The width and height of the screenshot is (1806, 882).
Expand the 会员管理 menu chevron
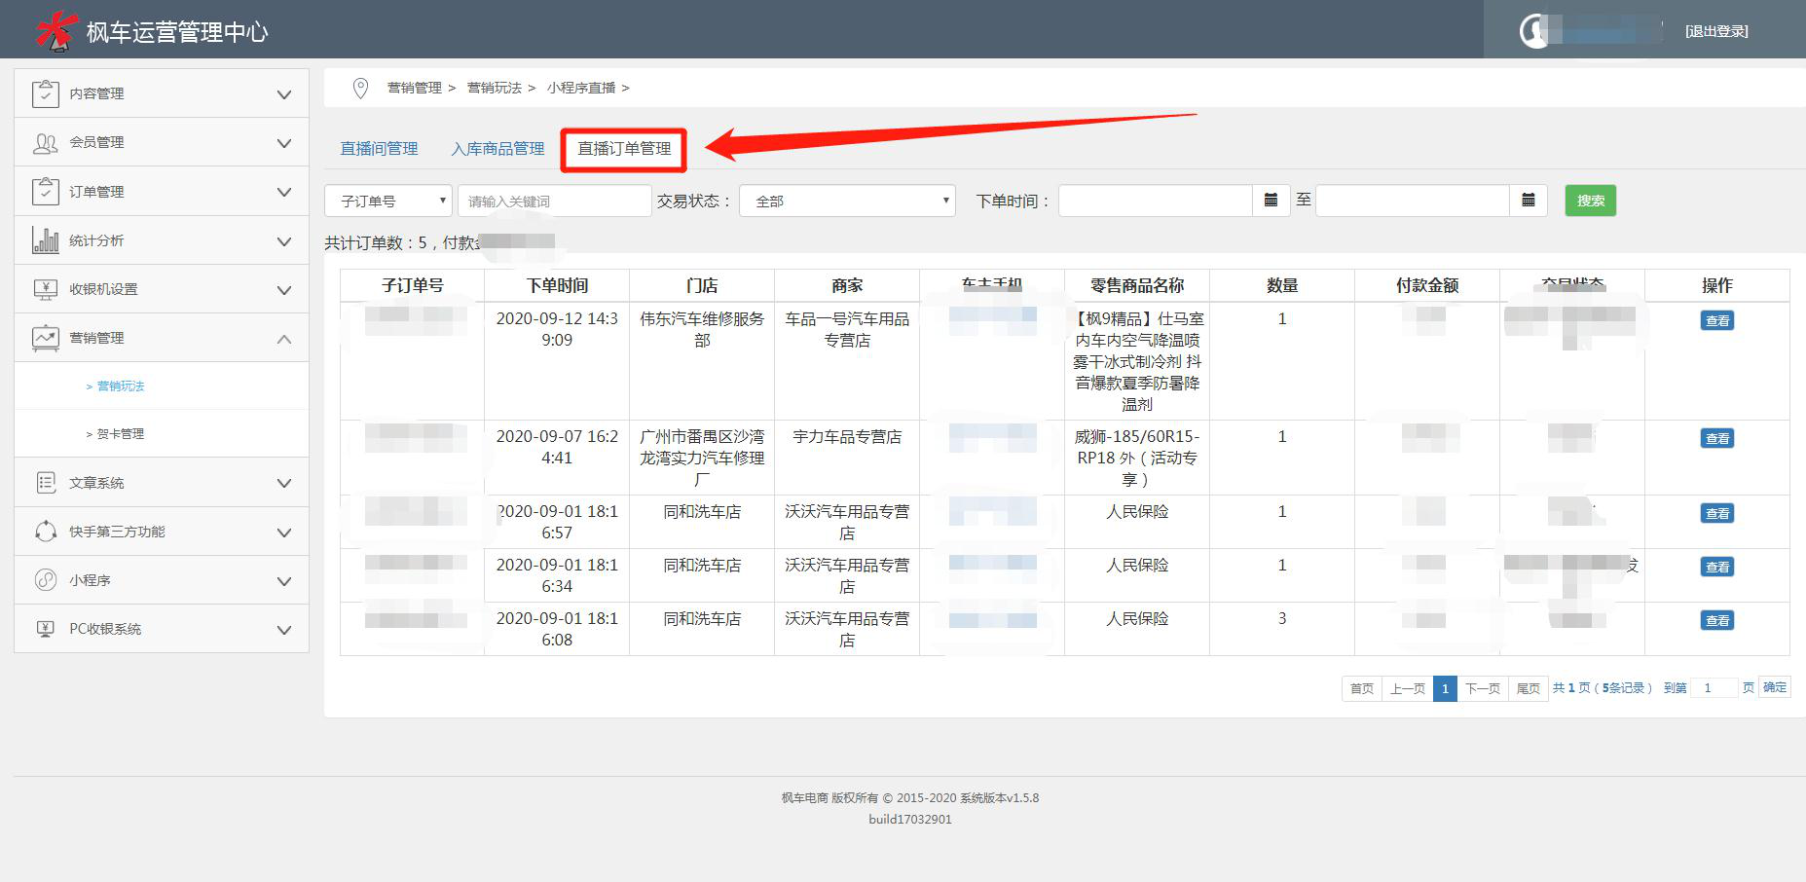pos(284,143)
